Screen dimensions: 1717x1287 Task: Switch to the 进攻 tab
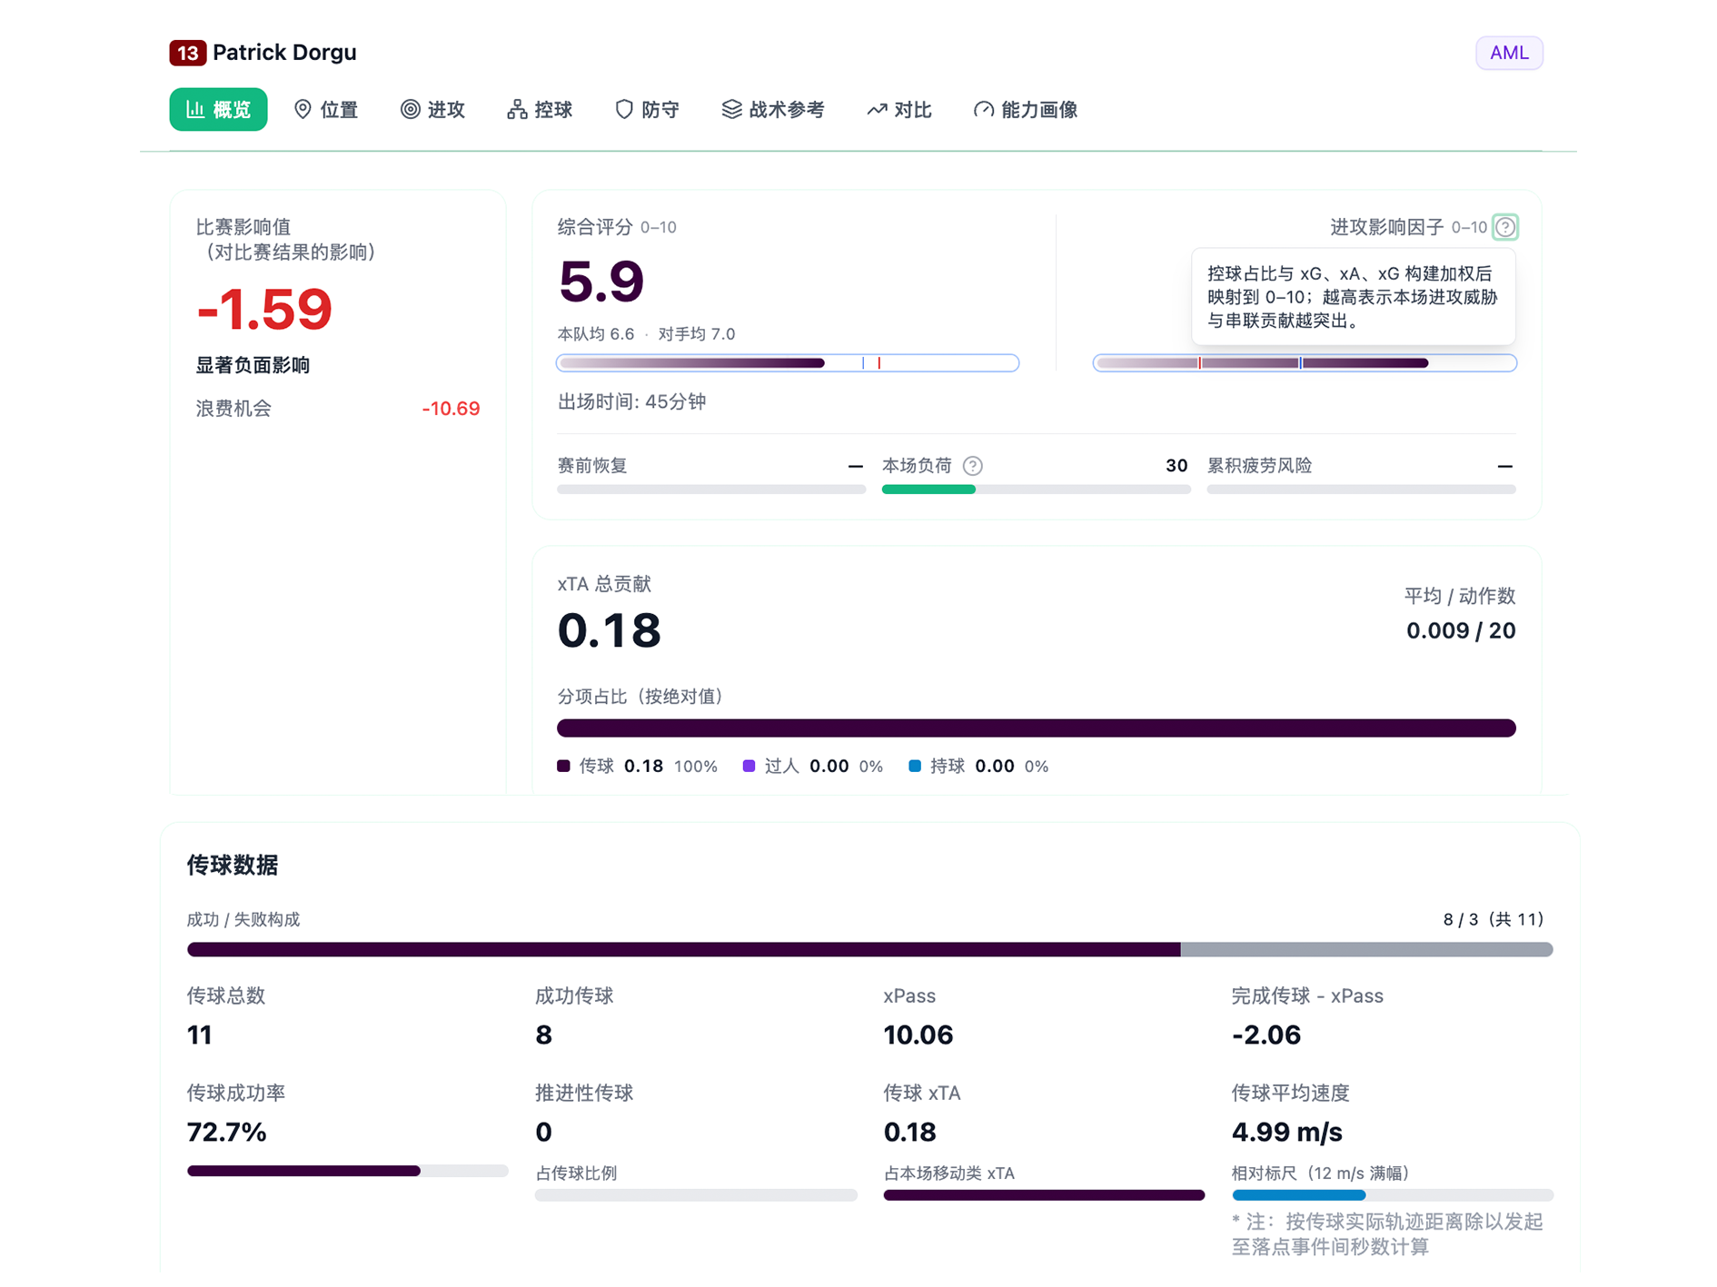coord(432,110)
